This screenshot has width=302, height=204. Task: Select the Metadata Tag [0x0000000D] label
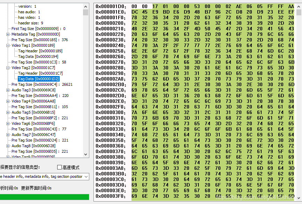(36, 34)
